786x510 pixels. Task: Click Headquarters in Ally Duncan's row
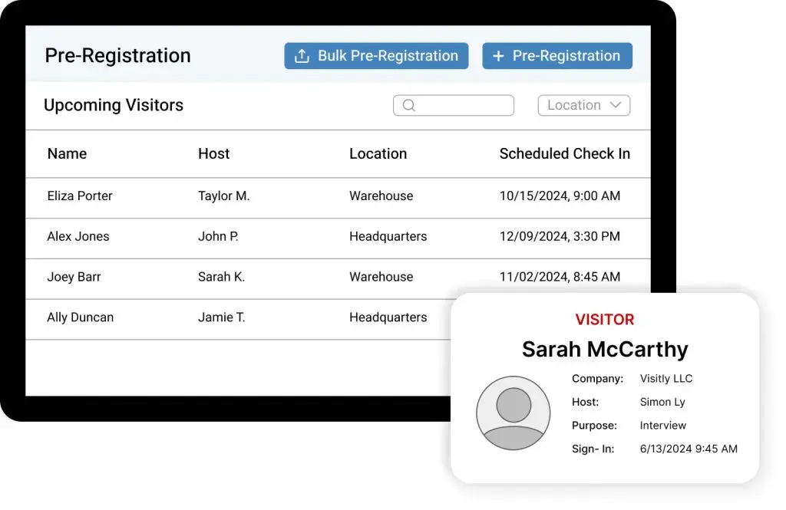tap(388, 318)
